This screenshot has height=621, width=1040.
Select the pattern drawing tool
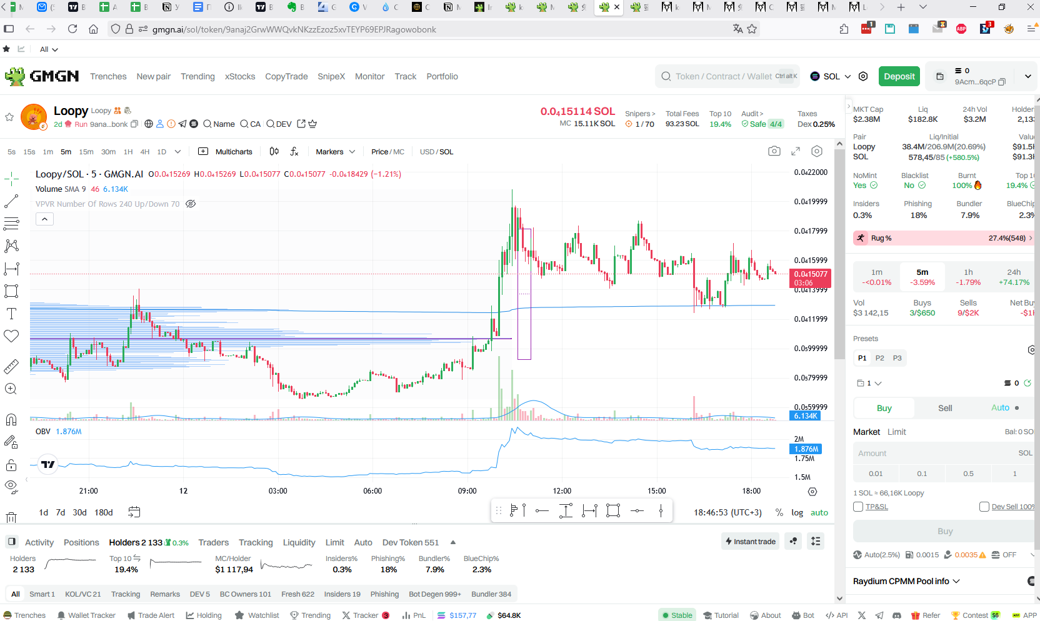11,246
